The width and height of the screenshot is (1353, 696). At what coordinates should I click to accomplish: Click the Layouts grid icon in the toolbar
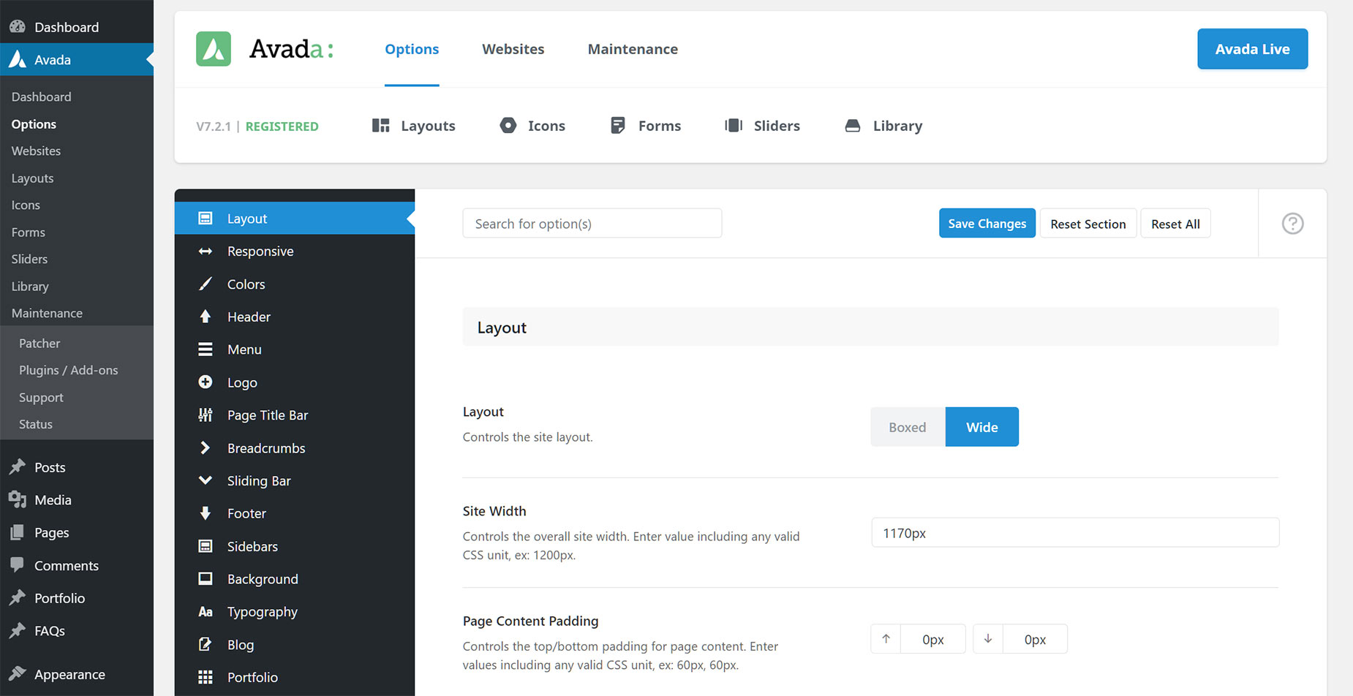(x=380, y=126)
